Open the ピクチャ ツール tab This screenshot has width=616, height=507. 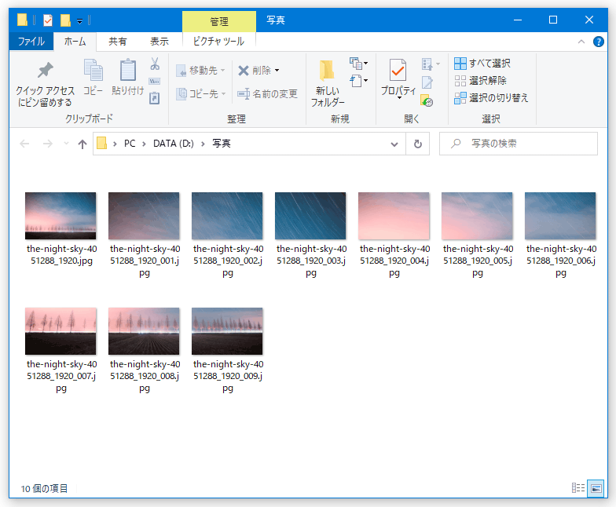pos(218,41)
